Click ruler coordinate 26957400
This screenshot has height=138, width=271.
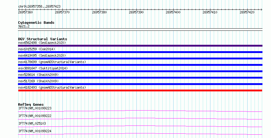(173, 12)
